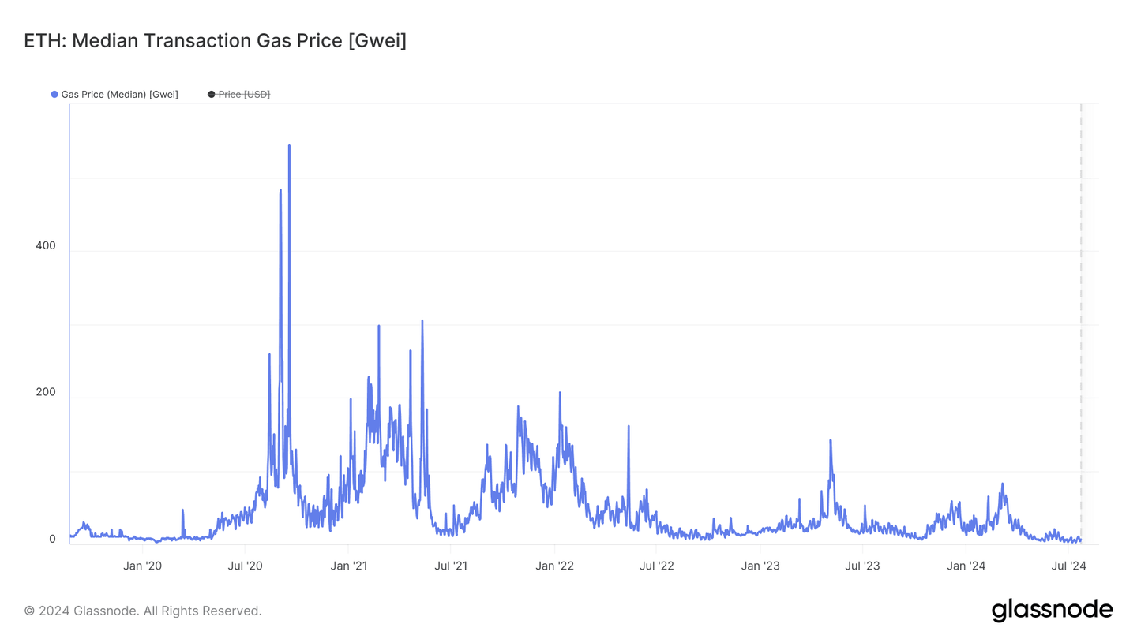This screenshot has height=639, width=1137.
Task: Select the Jul '24 x-axis label
Action: coord(1070,566)
